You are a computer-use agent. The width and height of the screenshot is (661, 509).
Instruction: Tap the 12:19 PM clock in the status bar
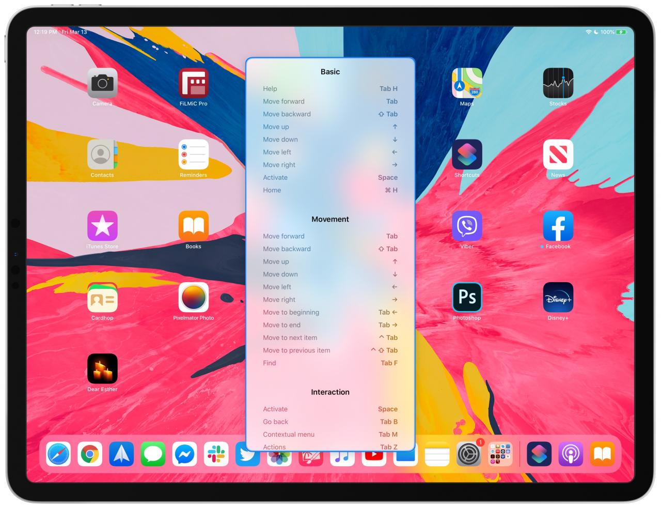45,32
